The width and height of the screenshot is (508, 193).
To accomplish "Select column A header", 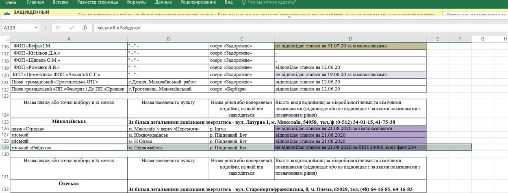I will click(x=69, y=39).
